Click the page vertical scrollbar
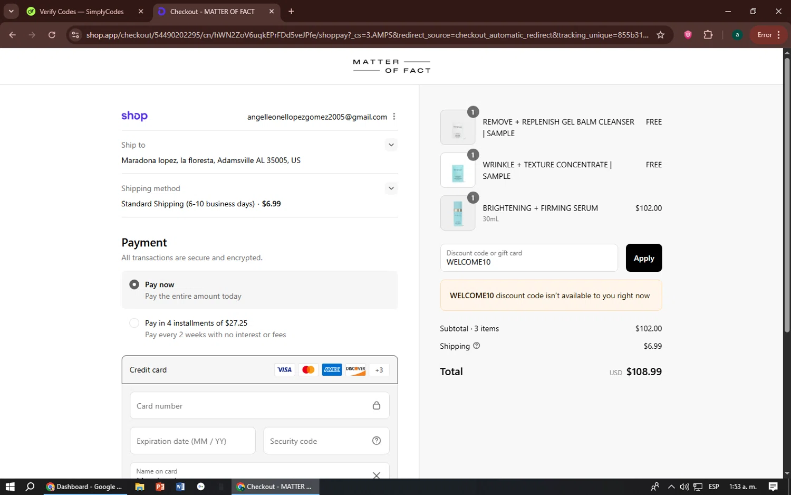791x495 pixels. coord(787,195)
